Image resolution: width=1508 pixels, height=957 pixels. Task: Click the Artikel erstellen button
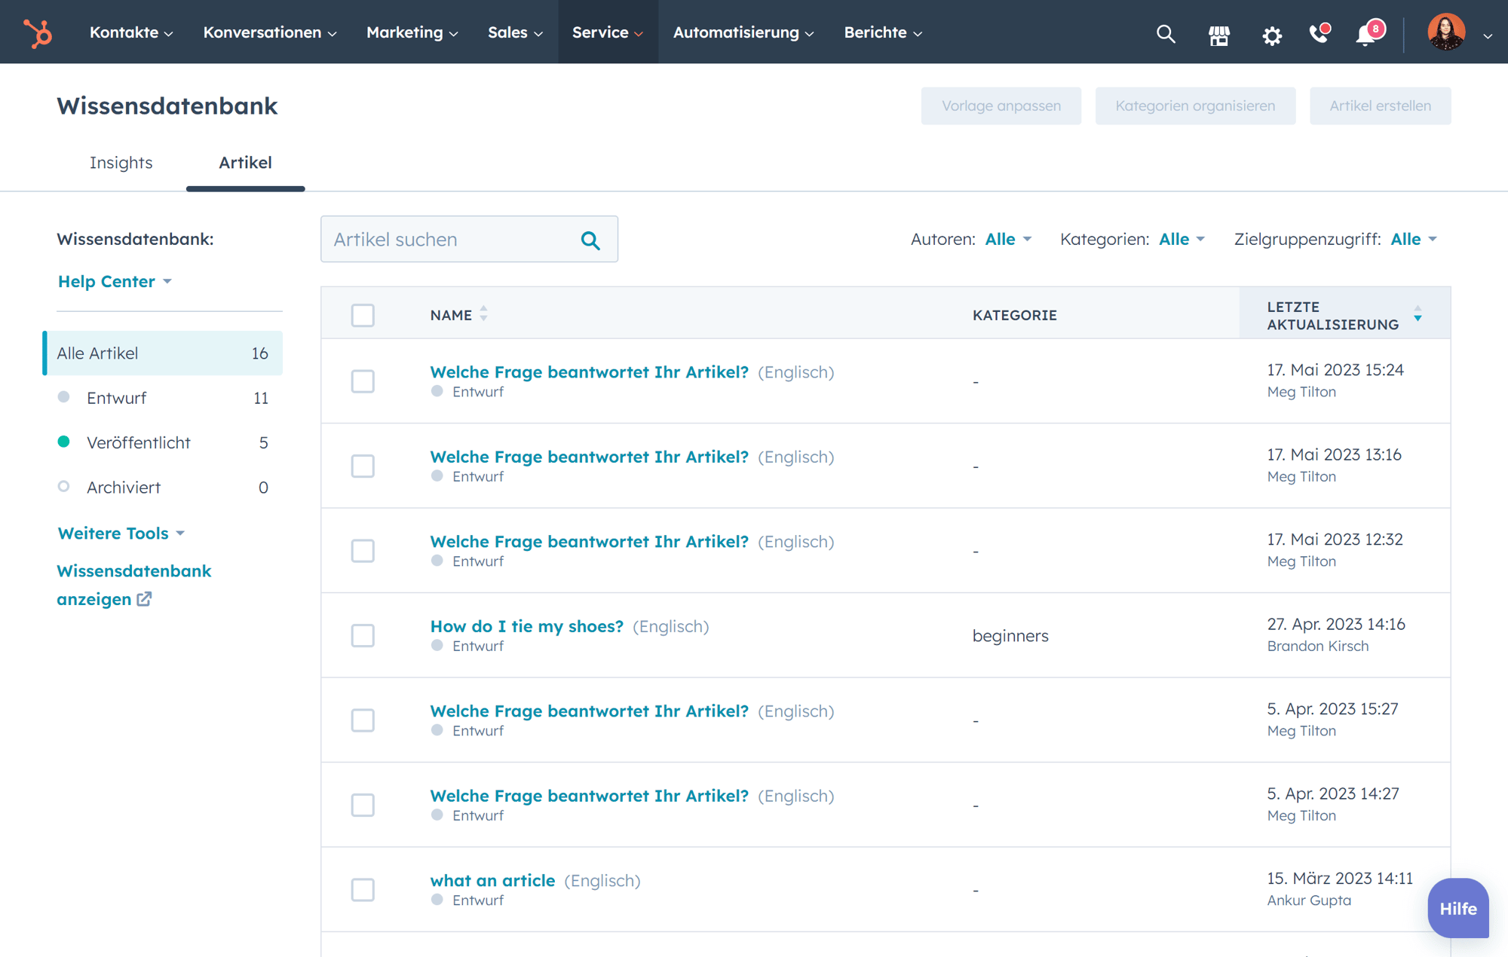pyautogui.click(x=1380, y=105)
